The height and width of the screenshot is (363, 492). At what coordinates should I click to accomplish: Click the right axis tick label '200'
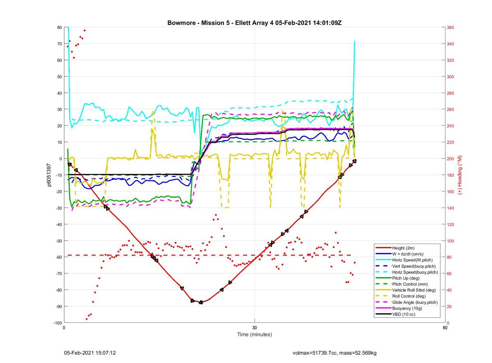tap(450, 159)
